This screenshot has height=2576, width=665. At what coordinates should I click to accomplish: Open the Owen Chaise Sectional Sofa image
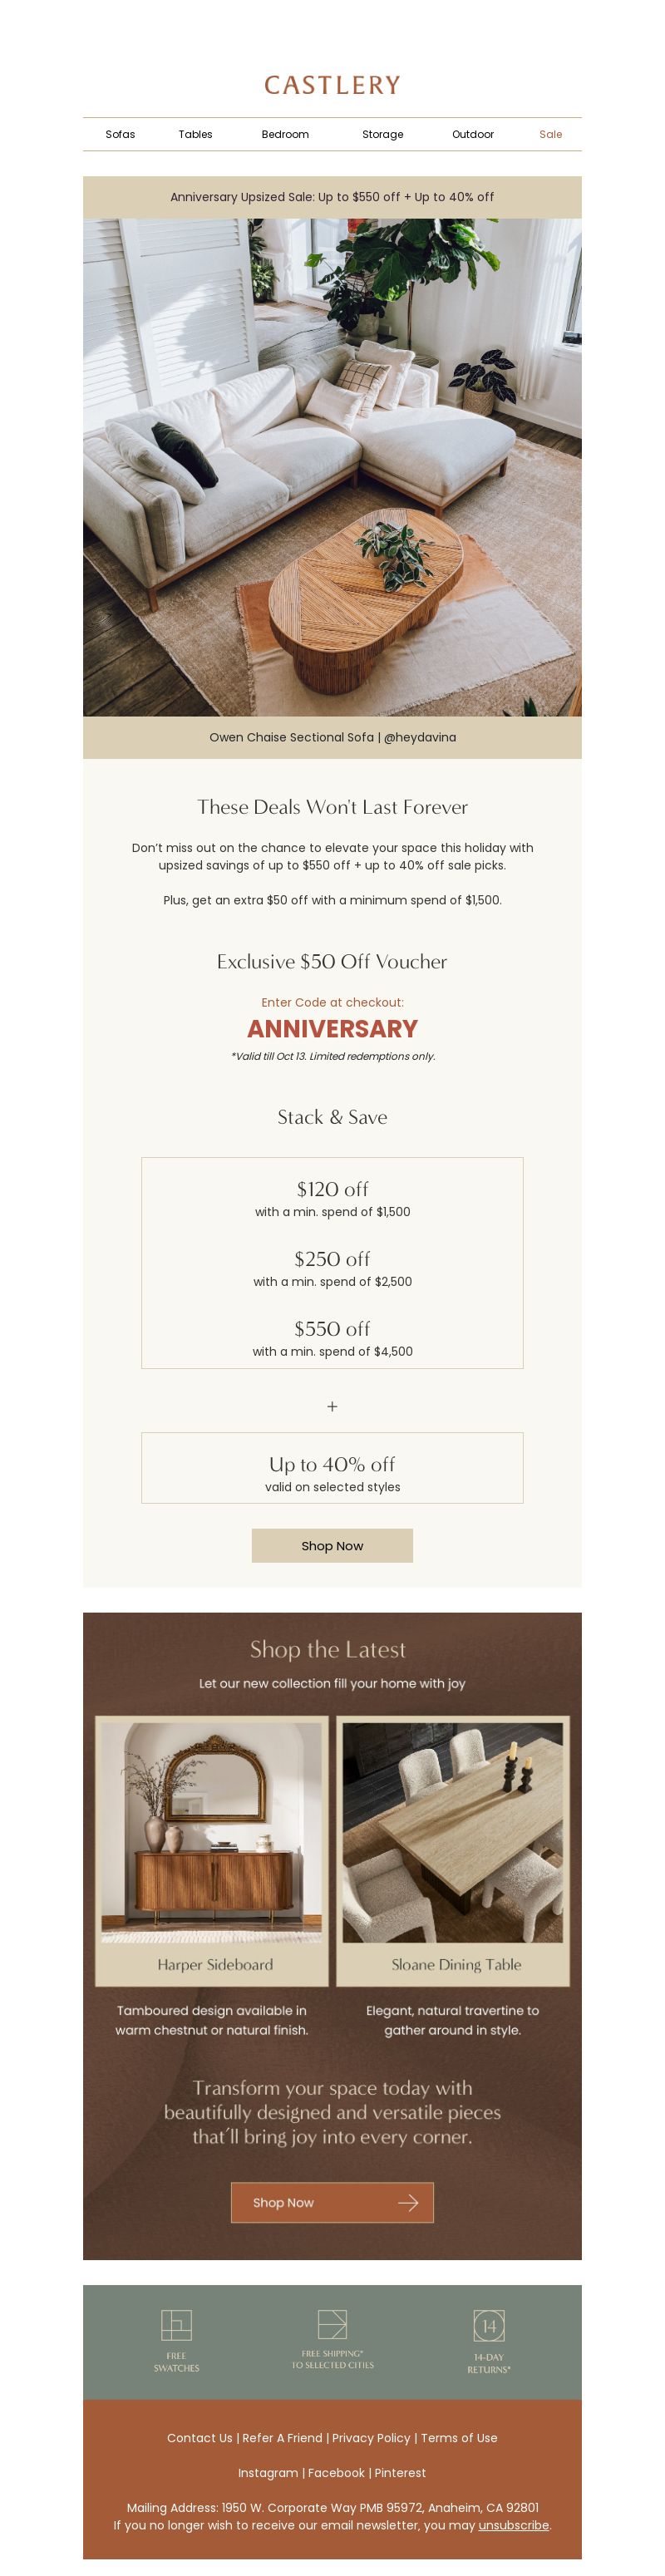(x=332, y=467)
